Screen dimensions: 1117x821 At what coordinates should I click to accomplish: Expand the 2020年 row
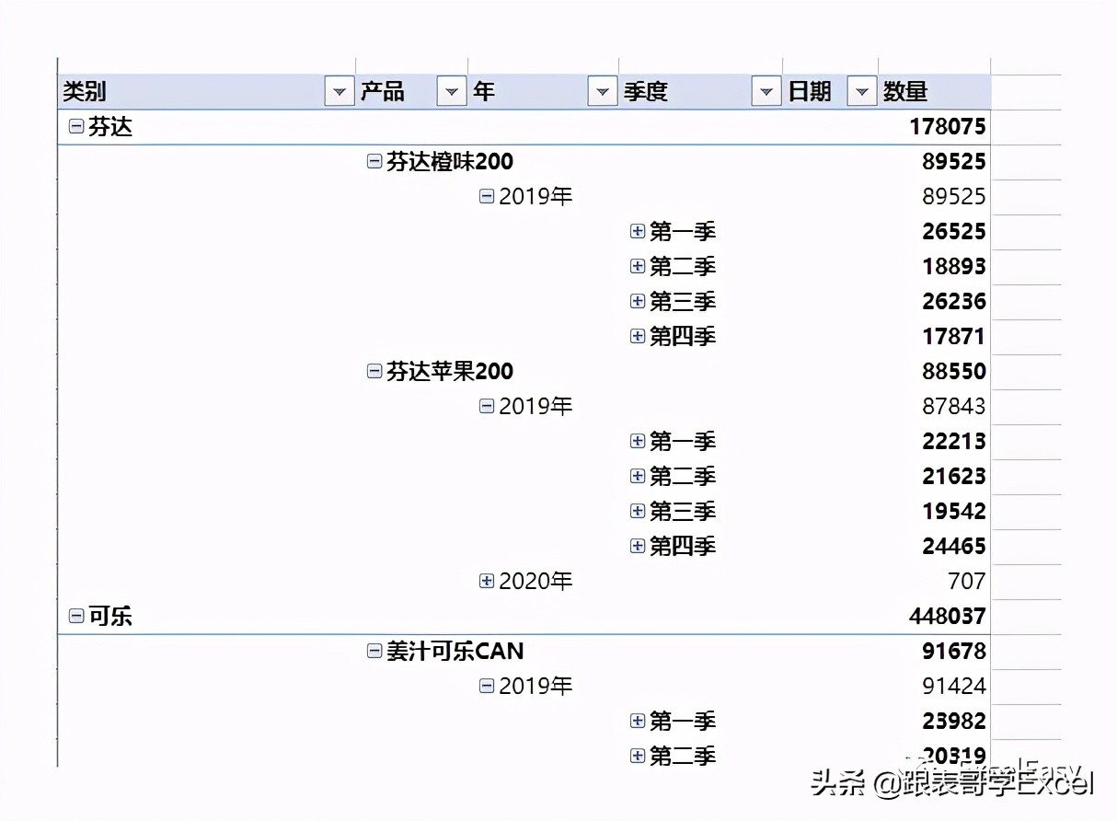(x=487, y=582)
